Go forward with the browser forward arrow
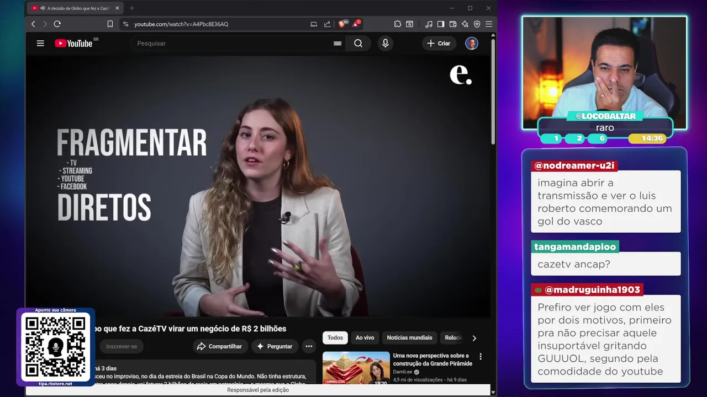This screenshot has height=397, width=707. (45, 24)
